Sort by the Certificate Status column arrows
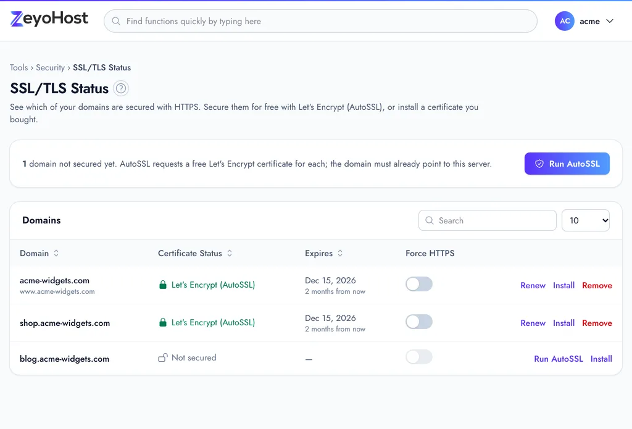Viewport: 632px width, 429px height. point(230,253)
